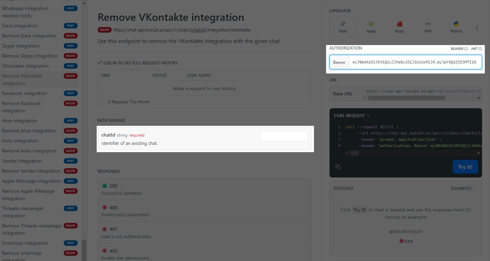Screen dimensions: 490x261
Task: Click the cURL code horizontal scrollbar thumb
Action: (354, 153)
